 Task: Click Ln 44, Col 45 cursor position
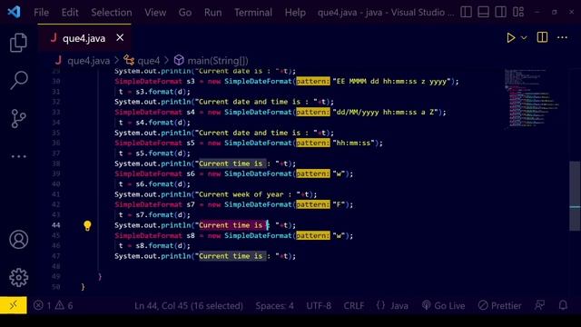189,305
